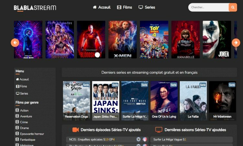Open Films in the top navigation
Image resolution: width=243 pixels, height=146 pixels.
coord(124,7)
